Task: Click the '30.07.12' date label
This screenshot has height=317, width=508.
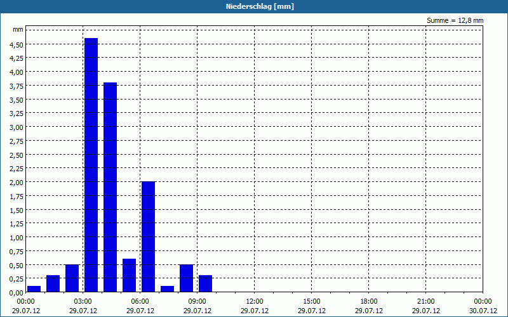Action: 483,311
